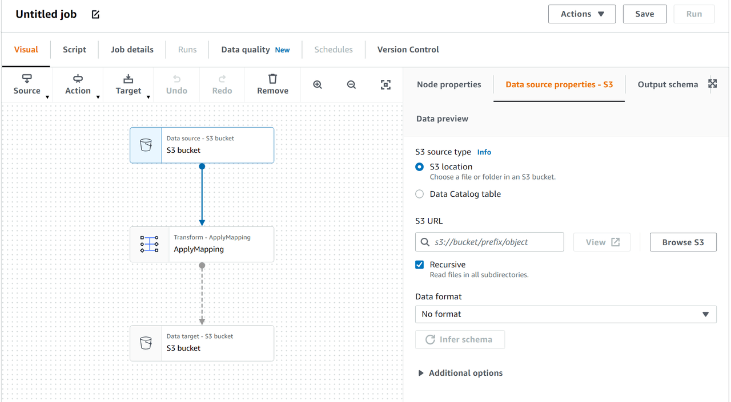The width and height of the screenshot is (731, 402).
Task: Select the Target node tool
Action: 128,84
